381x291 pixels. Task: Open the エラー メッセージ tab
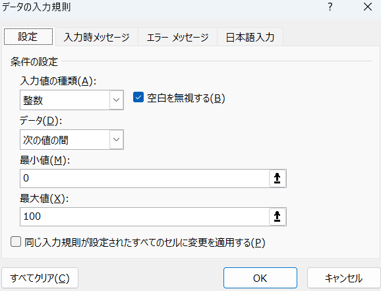[177, 37]
